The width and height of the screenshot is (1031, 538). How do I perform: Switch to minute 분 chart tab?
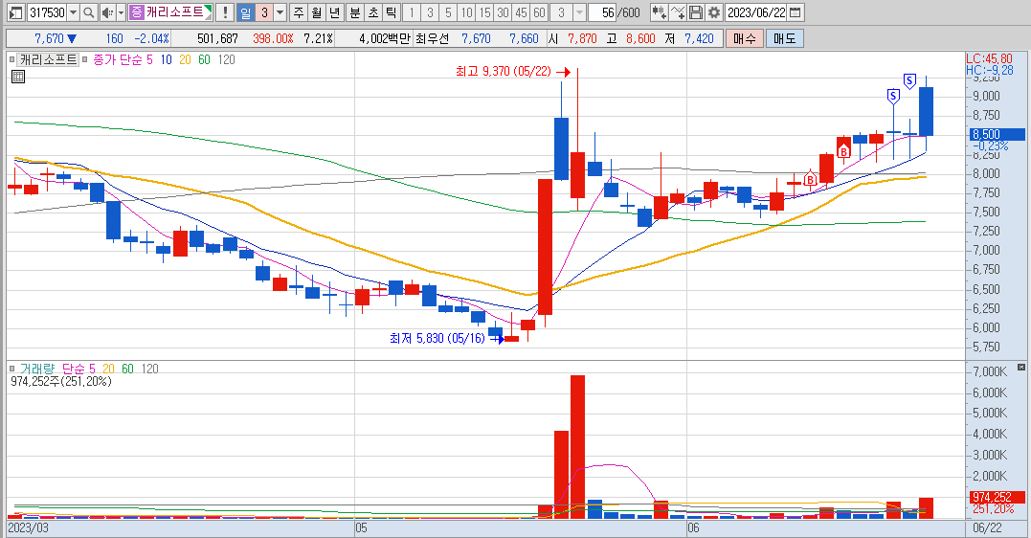355,12
